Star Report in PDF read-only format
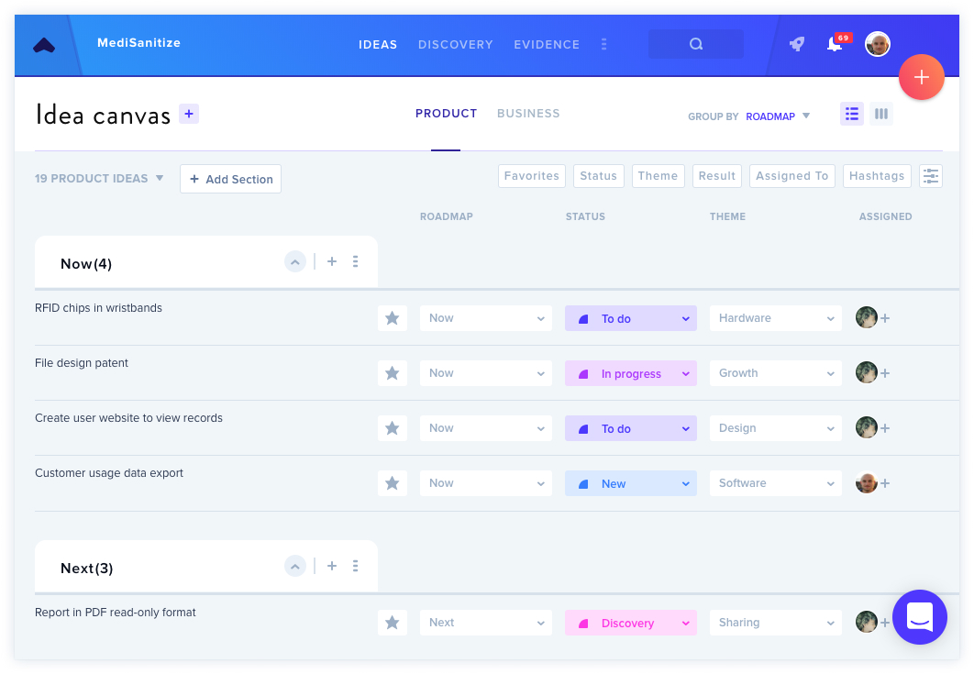 (392, 623)
